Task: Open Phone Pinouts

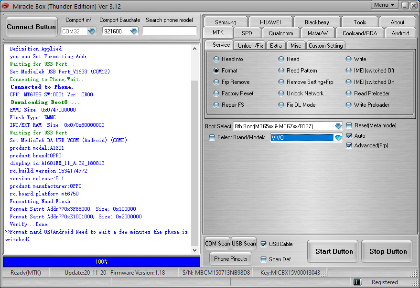Action: (231, 258)
